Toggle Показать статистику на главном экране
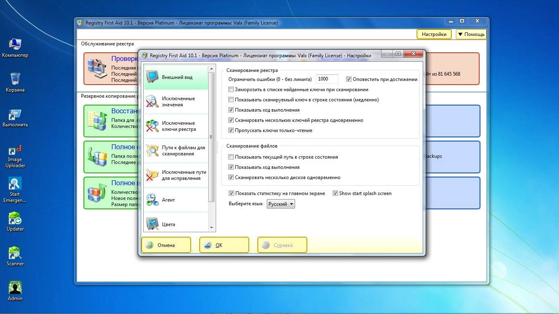Image resolution: width=559 pixels, height=314 pixels. [231, 193]
